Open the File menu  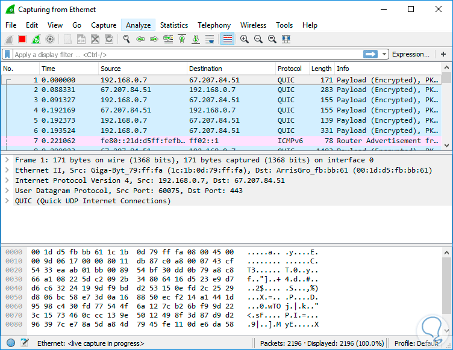pyautogui.click(x=11, y=25)
